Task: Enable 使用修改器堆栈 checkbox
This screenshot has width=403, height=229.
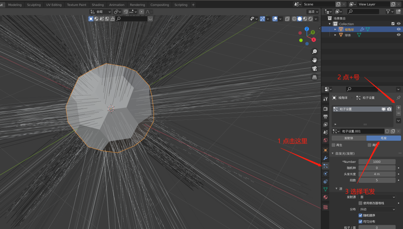Action: point(360,203)
